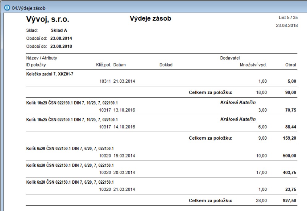This screenshot has height=211, width=307.
Task: Click the date 14.10.2016
Action: 124,127
